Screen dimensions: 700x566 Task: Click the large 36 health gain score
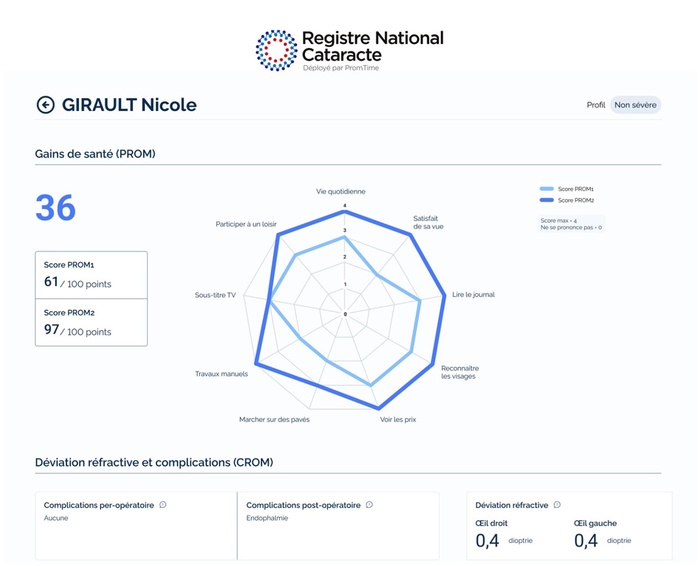tap(56, 208)
